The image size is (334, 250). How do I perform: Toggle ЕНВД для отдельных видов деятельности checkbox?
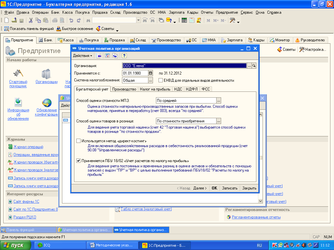point(160,80)
